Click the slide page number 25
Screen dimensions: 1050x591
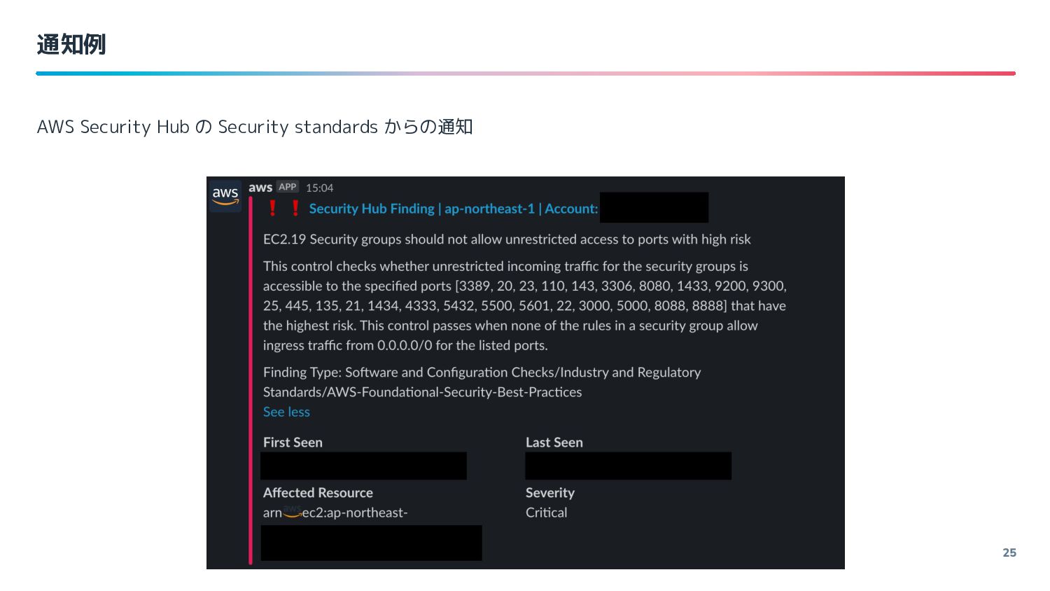click(x=1009, y=552)
